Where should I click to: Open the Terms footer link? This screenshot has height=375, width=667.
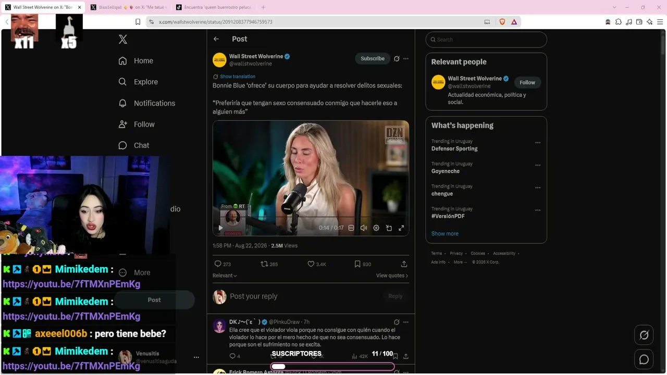[437, 254]
